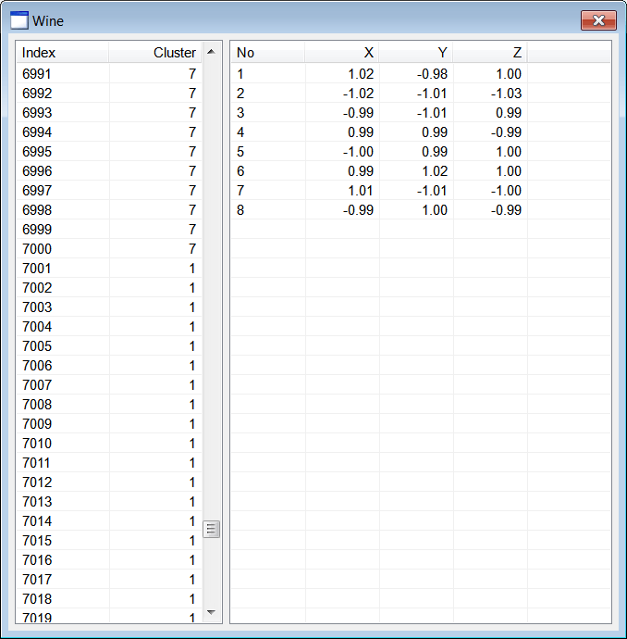
Task: Click the Y column header
Action: pos(416,53)
